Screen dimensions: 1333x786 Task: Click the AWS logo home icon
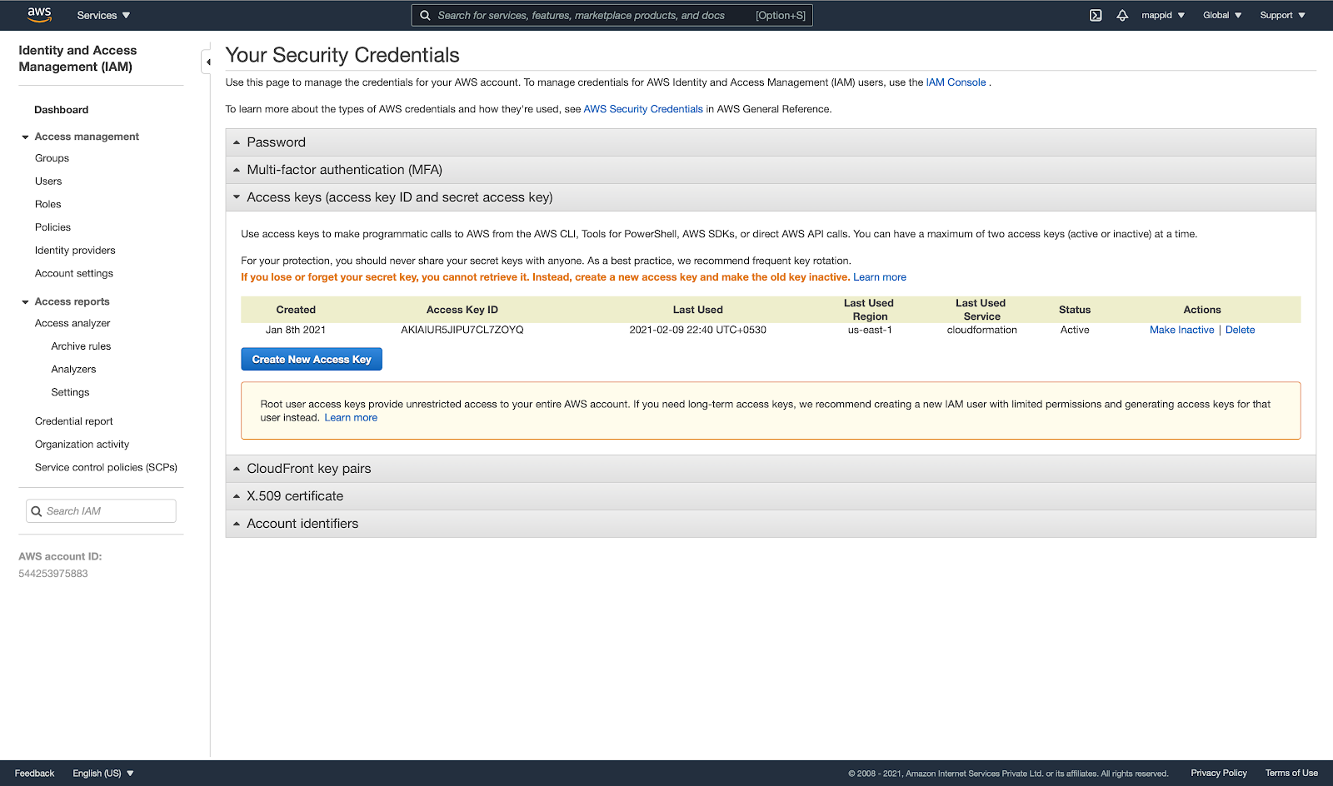[x=39, y=15]
